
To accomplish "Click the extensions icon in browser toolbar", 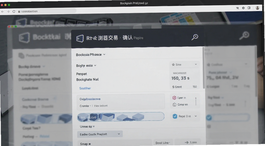I will click(x=243, y=8).
